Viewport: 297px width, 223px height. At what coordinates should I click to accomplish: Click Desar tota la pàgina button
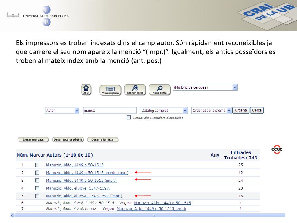pyautogui.click(x=68, y=140)
